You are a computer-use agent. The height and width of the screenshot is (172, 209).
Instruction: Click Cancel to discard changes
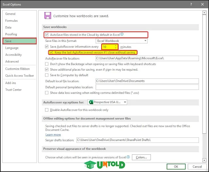pyautogui.click(x=197, y=166)
